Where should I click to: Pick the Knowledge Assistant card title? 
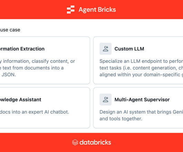[x=20, y=100]
